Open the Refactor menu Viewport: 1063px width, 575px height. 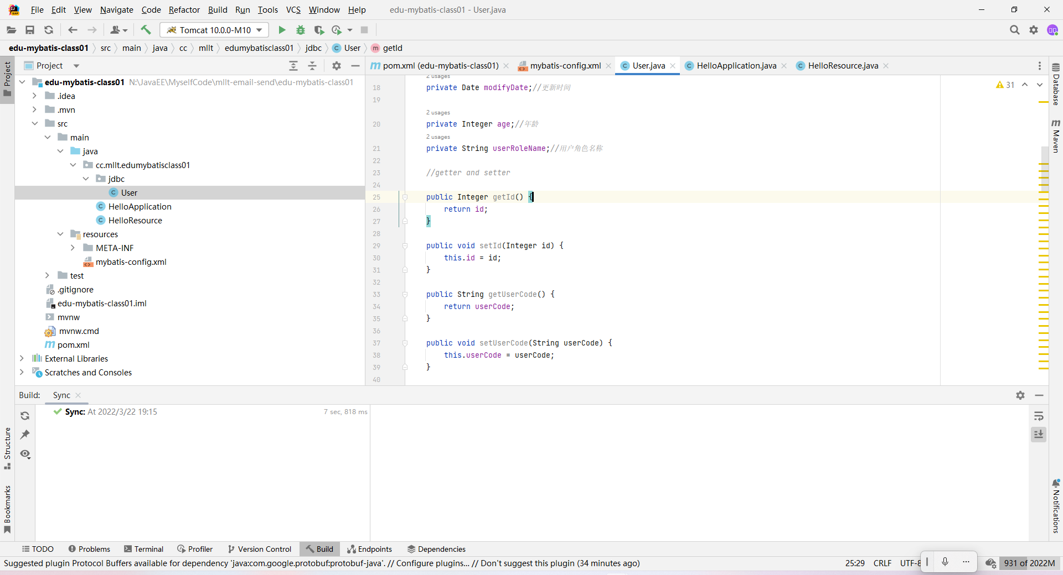pos(184,9)
